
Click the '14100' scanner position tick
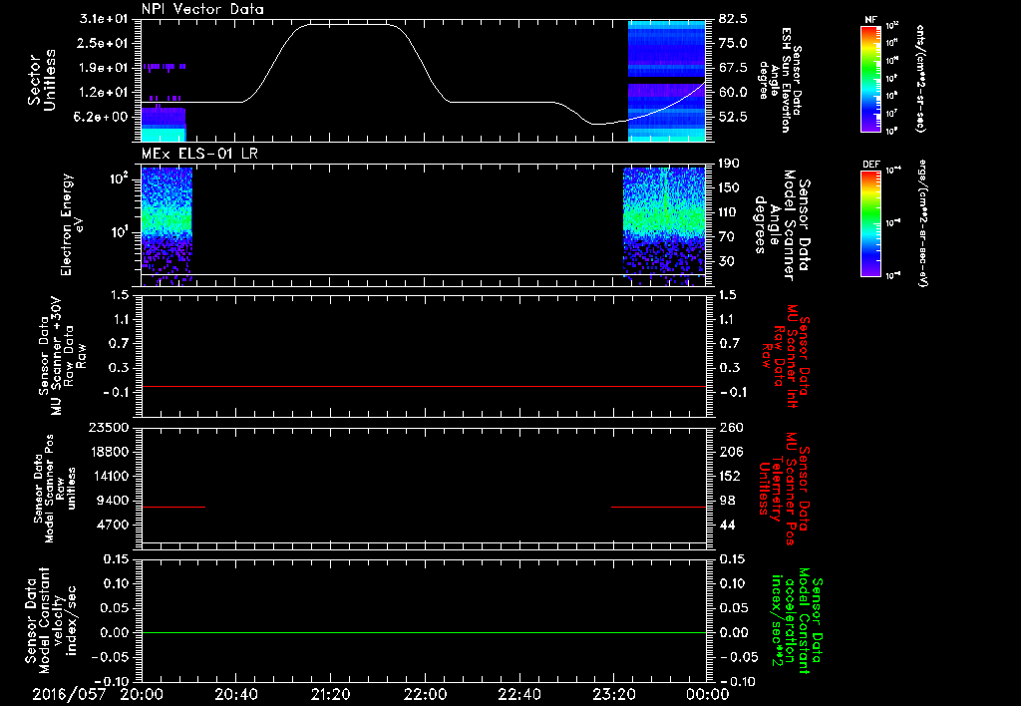pyautogui.click(x=111, y=476)
